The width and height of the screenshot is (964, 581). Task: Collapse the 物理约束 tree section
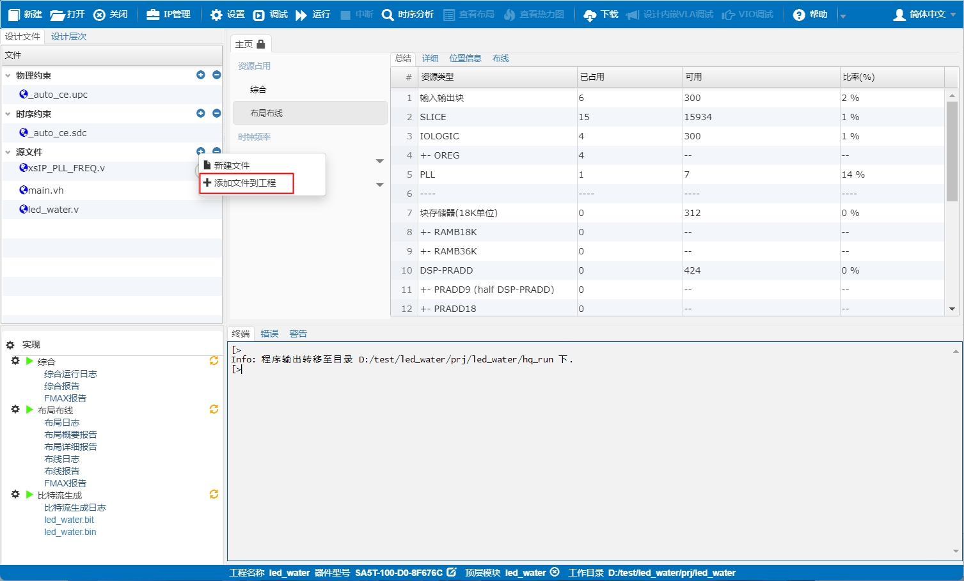click(x=8, y=75)
